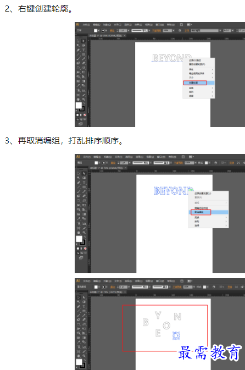Select the Rotate tool in the middle screenshot
This screenshot has width=245, height=370.
[x=79, y=200]
